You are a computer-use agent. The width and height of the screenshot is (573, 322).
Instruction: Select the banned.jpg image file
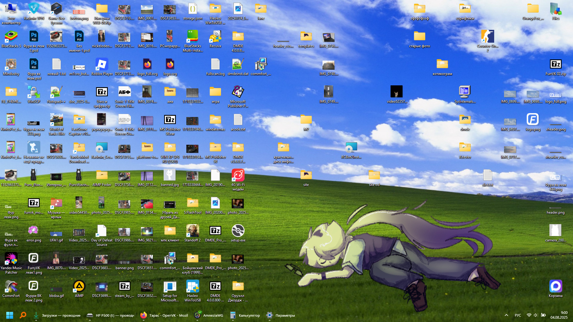click(170, 178)
